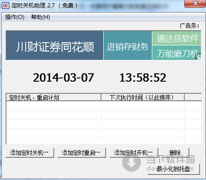Open the 操作(O) menu
Screen dimensions: 206x180
[15, 17]
